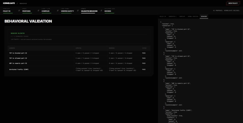Click the Expected column header
243x123 pixels.
[x=78, y=48]
